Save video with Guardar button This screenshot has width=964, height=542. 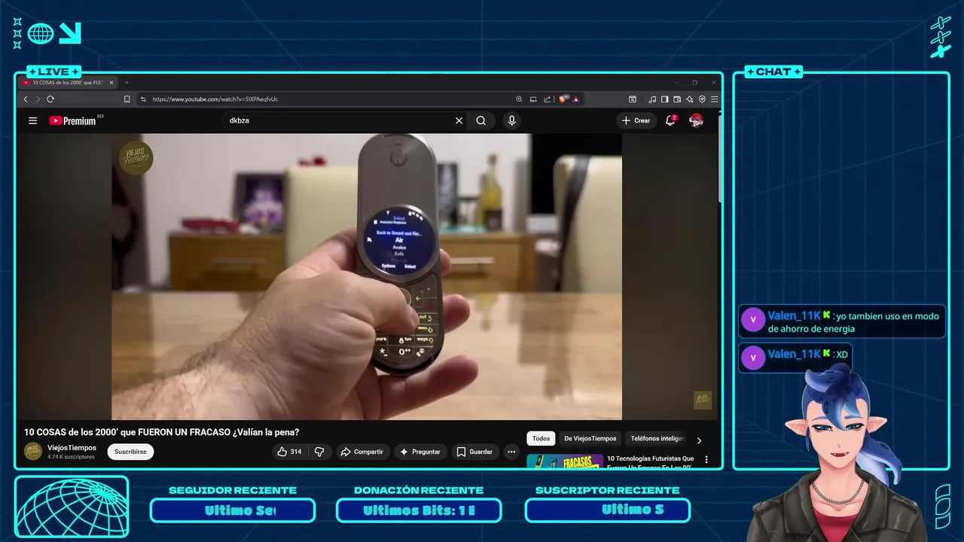(474, 452)
